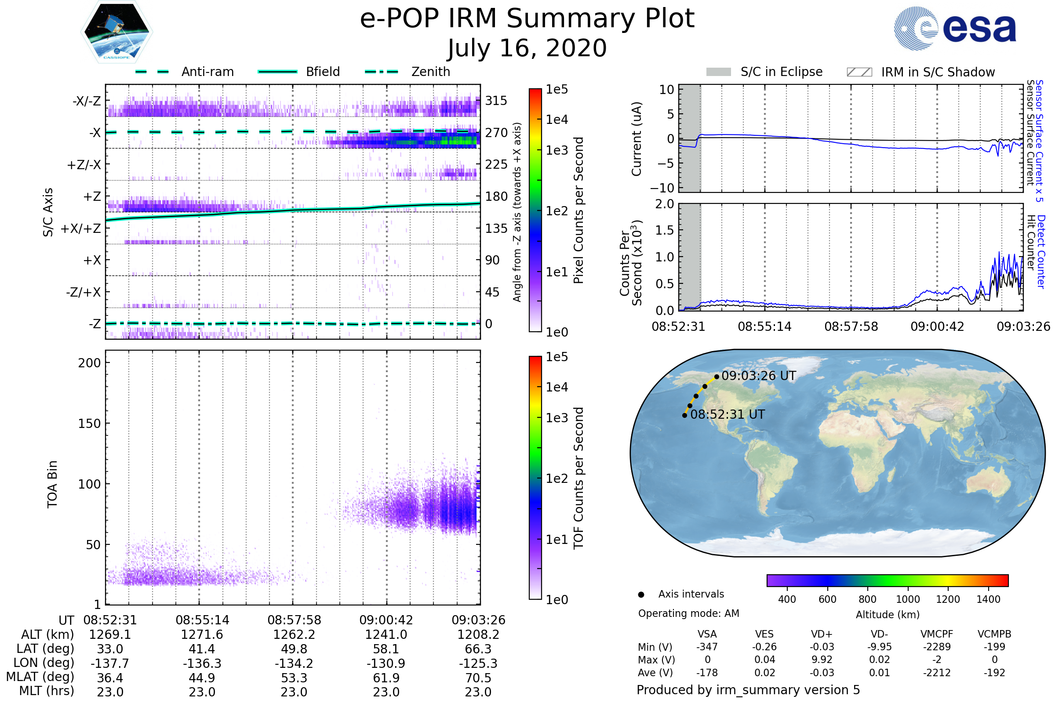Click the 08:52:31 UT start point on map
The image size is (1055, 703).
(x=684, y=415)
